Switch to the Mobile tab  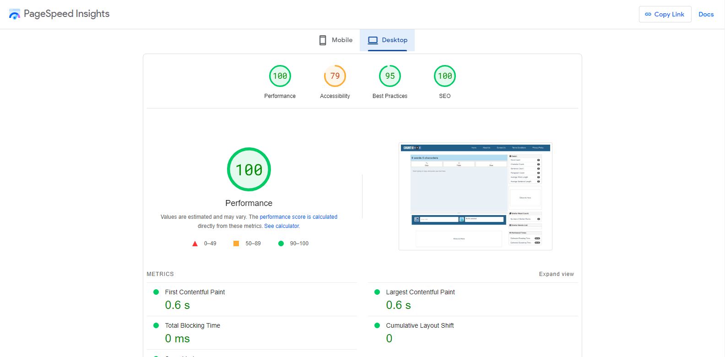[x=336, y=40]
